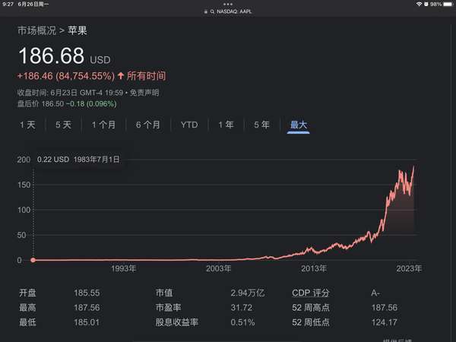Image resolution: width=456 pixels, height=342 pixels.
Task: Click the 1993年 axis label
Action: pyautogui.click(x=123, y=268)
